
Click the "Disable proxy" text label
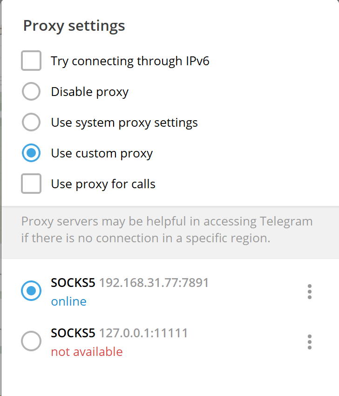coord(89,92)
